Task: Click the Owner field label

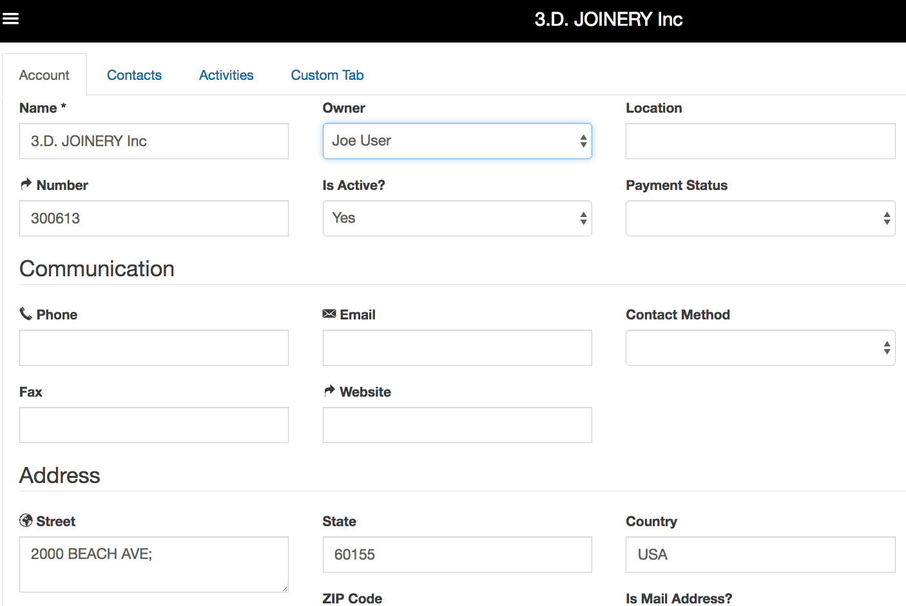Action: [344, 108]
